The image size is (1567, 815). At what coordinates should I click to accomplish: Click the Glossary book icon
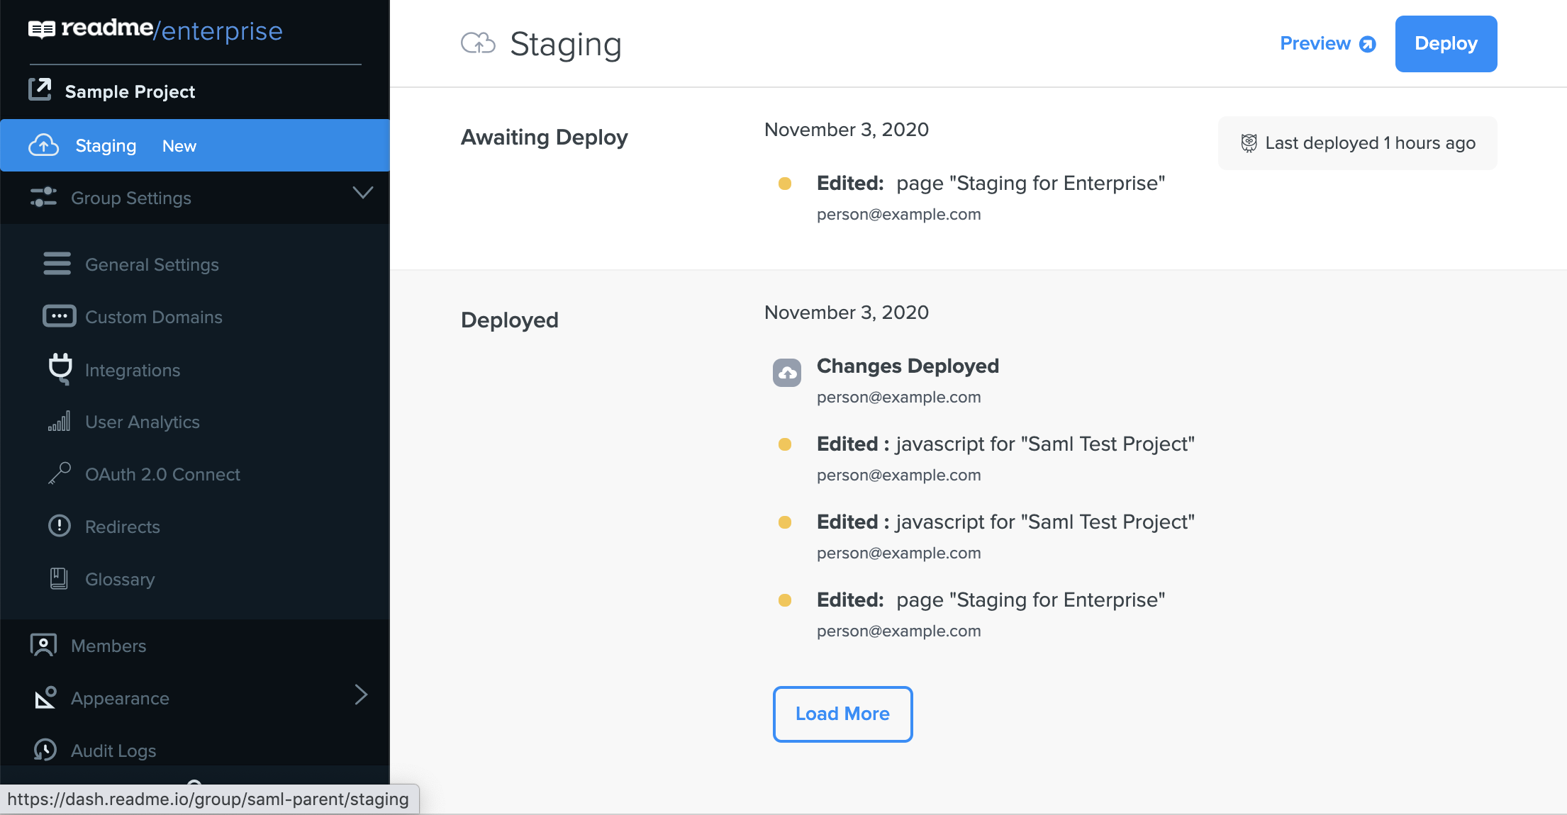(x=59, y=578)
